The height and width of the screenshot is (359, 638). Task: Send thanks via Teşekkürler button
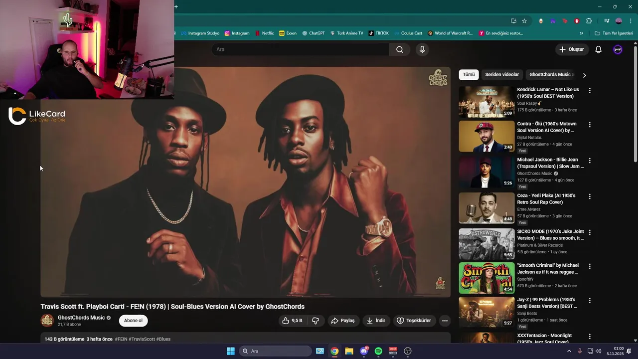[x=414, y=321]
